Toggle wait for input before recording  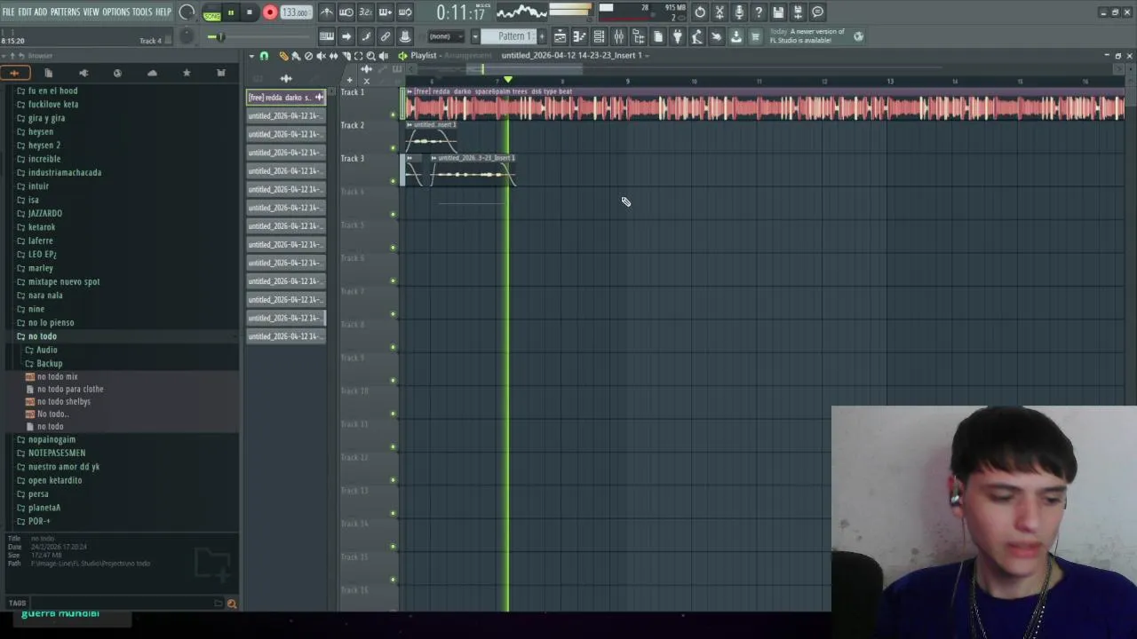pyautogui.click(x=346, y=12)
